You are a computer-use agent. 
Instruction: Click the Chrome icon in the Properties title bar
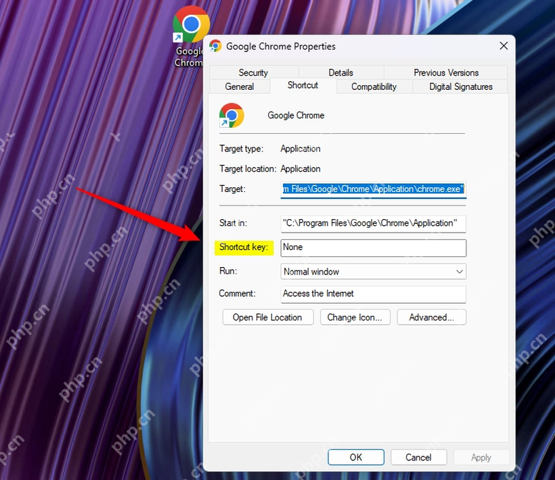[x=215, y=46]
